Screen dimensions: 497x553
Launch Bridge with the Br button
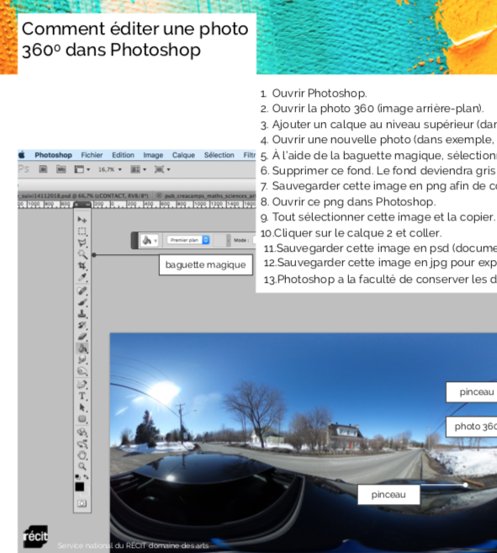point(43,169)
